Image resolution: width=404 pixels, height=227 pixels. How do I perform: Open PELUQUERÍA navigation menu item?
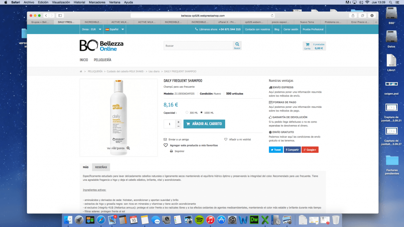tap(102, 60)
